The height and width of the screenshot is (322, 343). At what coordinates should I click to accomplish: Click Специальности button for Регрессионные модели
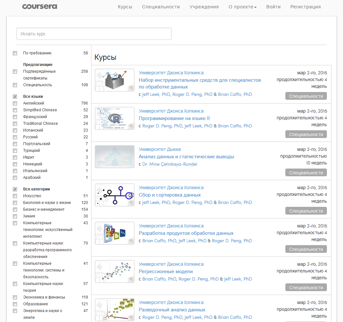pyautogui.click(x=306, y=288)
